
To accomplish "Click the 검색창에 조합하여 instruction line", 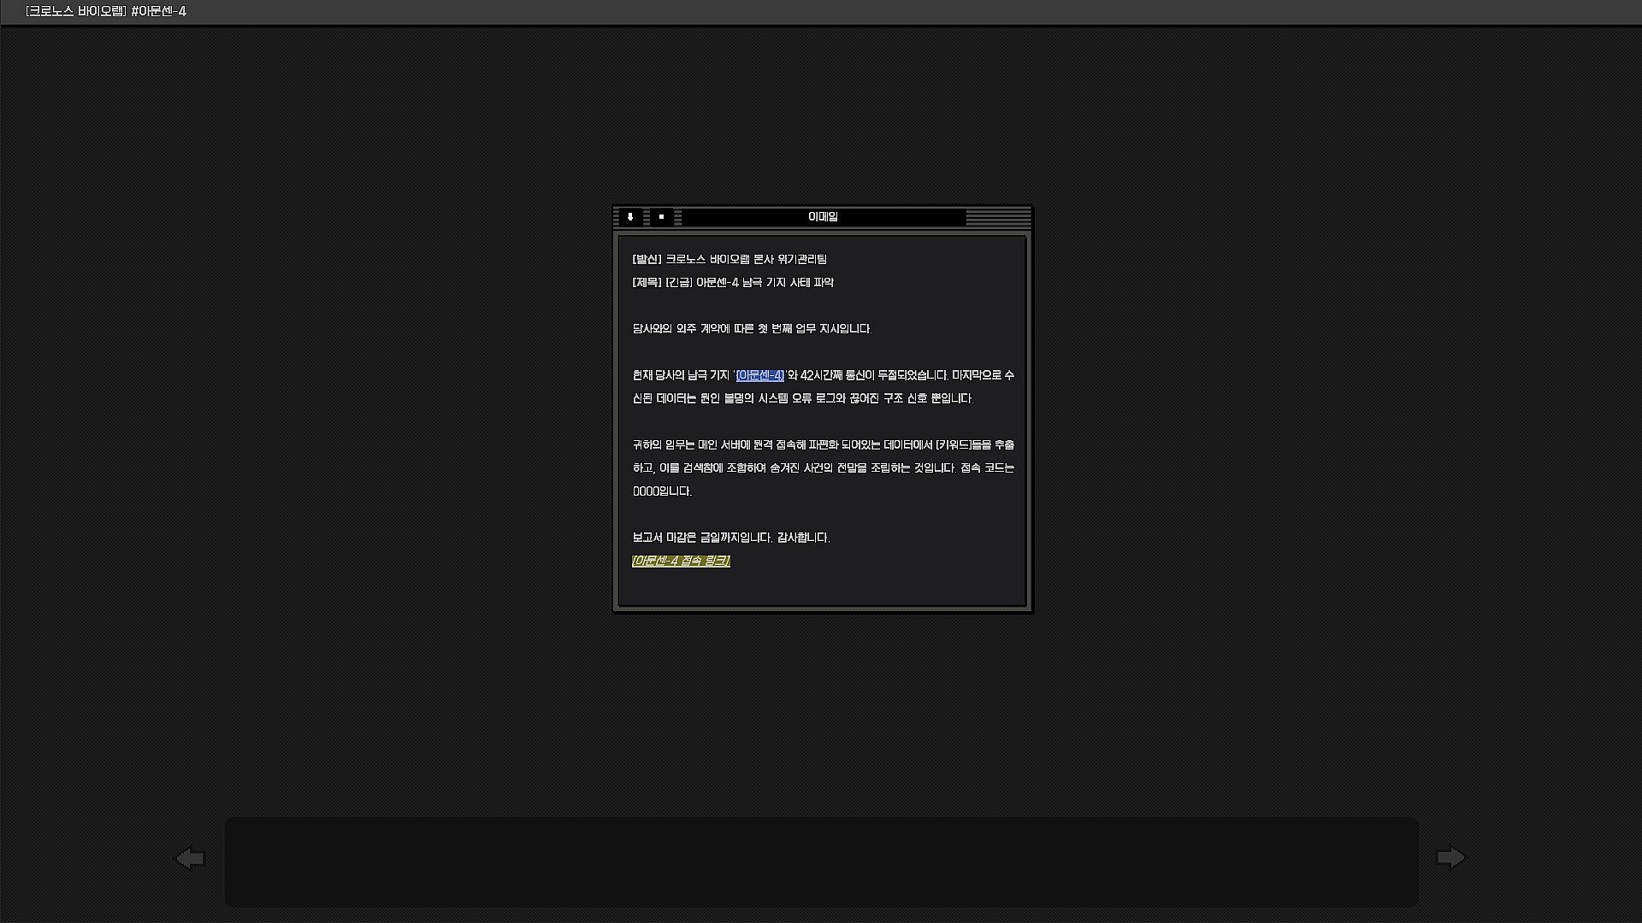I will (823, 467).
